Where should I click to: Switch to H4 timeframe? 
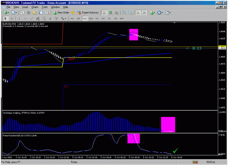pos(103,19)
